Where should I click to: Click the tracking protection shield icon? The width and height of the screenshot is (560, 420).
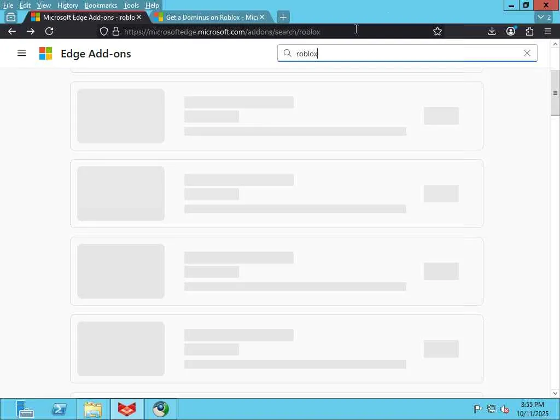pos(103,31)
